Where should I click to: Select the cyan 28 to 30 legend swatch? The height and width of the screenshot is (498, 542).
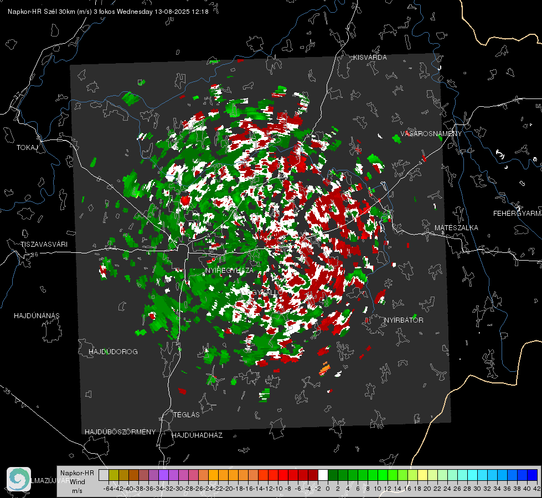tap(473, 475)
